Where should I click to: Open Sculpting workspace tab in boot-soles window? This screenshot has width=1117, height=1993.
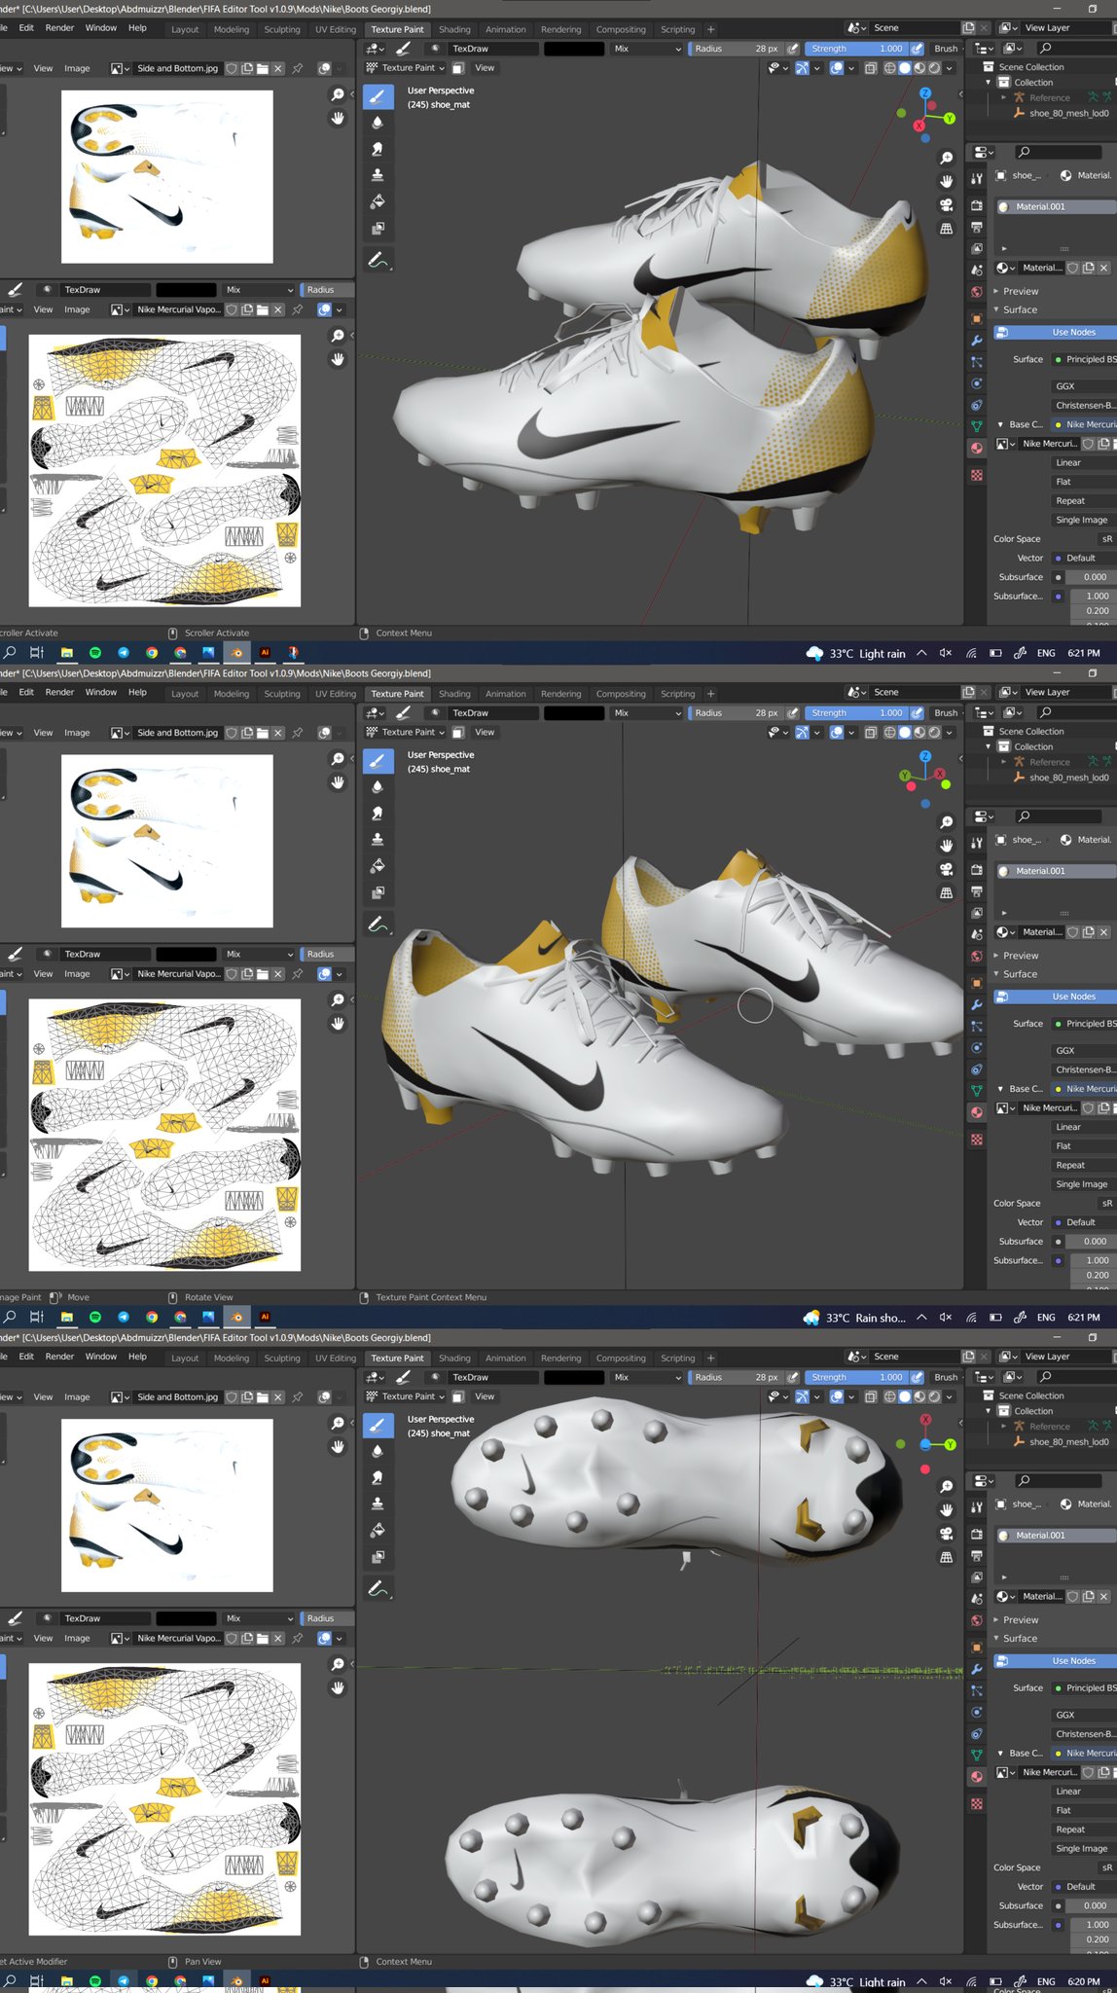coord(282,1358)
